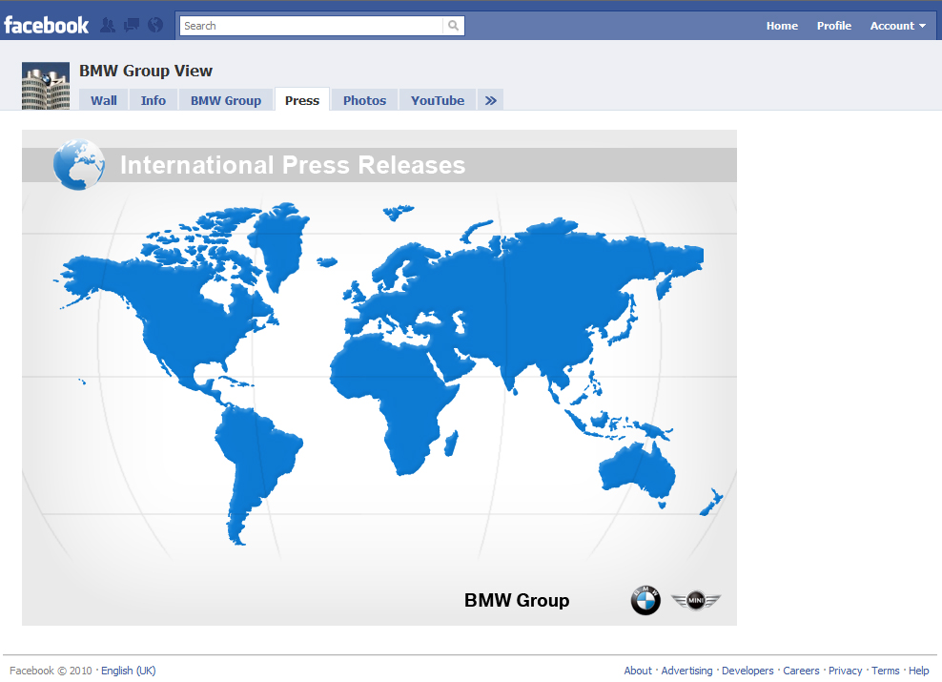Open the Account dropdown menu
942x682 pixels.
[895, 26]
